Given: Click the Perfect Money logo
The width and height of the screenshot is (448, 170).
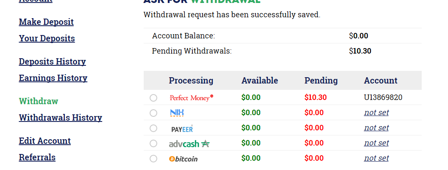Looking at the screenshot, I should (x=191, y=98).
